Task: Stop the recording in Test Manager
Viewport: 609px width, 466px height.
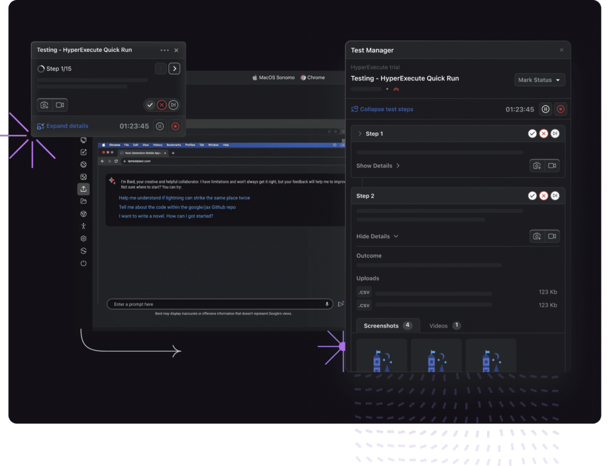Action: click(560, 110)
